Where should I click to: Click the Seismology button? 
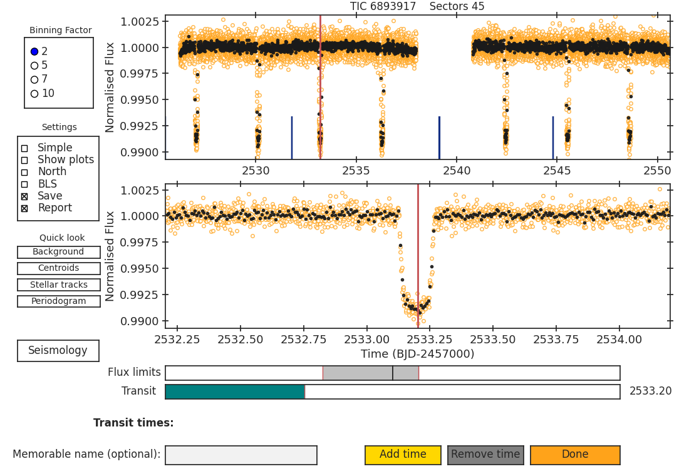click(x=58, y=351)
